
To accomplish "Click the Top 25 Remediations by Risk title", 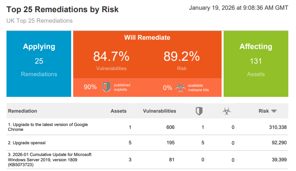I will (63, 9).
